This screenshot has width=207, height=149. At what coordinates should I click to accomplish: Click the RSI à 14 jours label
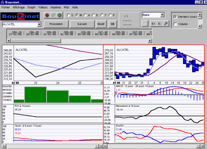tap(22, 106)
